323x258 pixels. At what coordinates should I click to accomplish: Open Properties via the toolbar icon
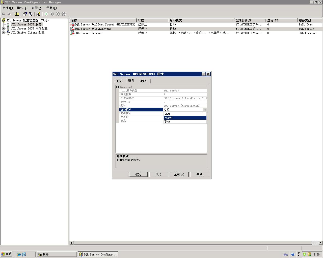coord(24,14)
